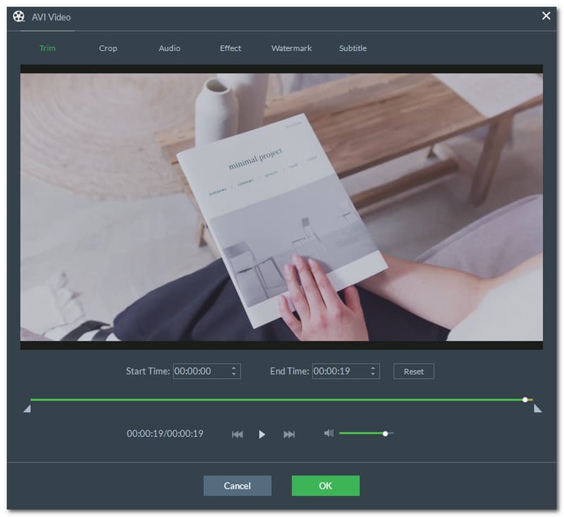Screen dimensions: 564x517
Task: Select the left trim start marker
Action: click(27, 408)
